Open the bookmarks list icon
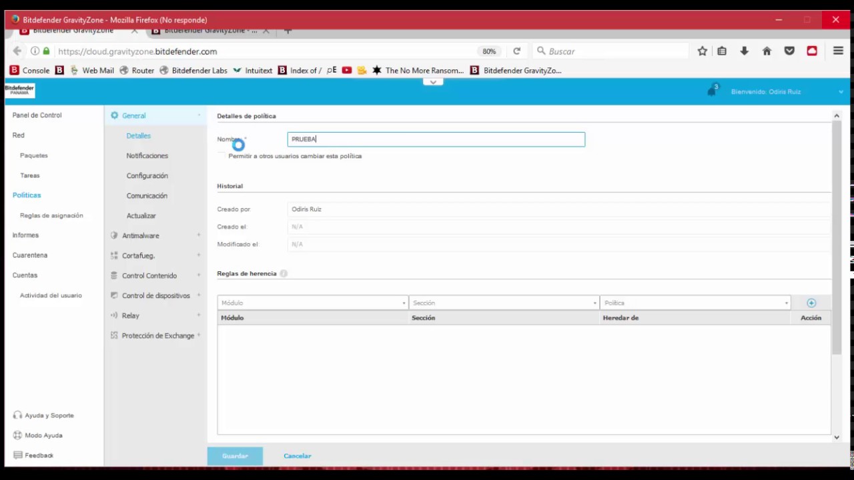Image resolution: width=854 pixels, height=480 pixels. [722, 51]
